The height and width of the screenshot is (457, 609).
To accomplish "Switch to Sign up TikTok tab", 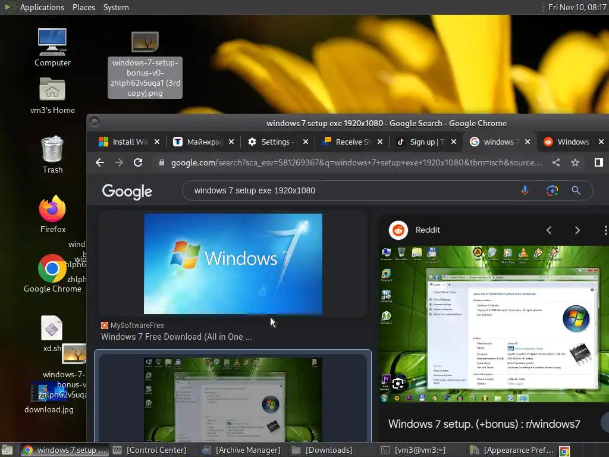I will 426,142.
